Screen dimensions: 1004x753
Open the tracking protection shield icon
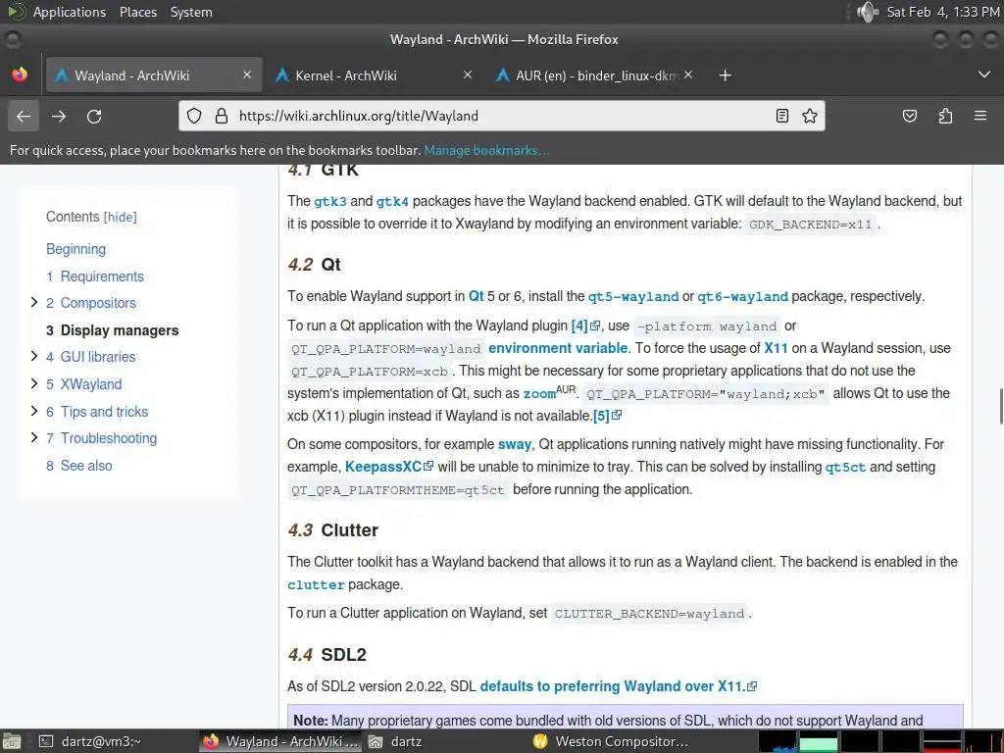[194, 116]
